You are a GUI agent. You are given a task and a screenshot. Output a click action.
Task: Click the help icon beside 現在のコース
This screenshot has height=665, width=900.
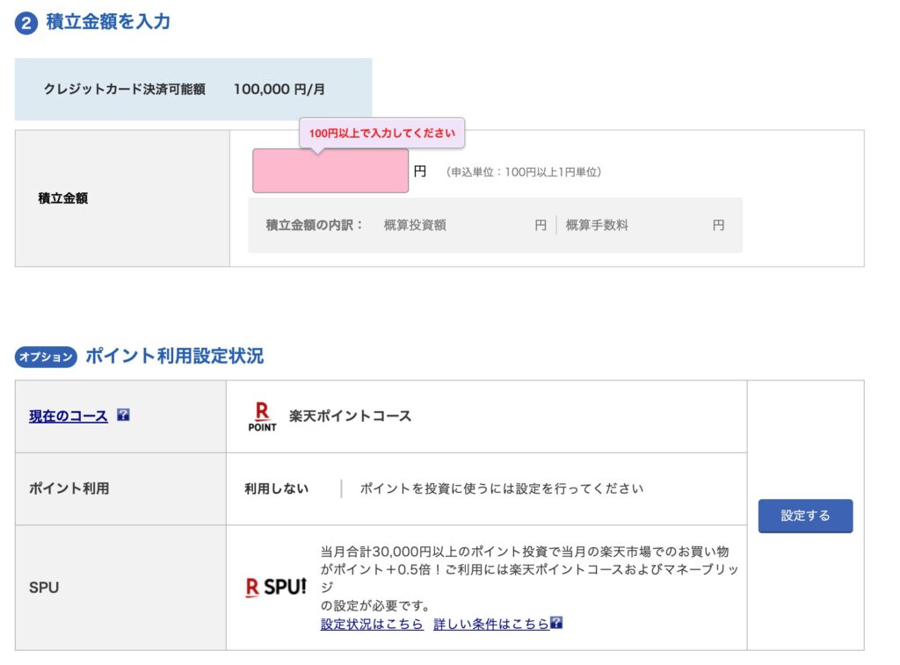tap(123, 416)
